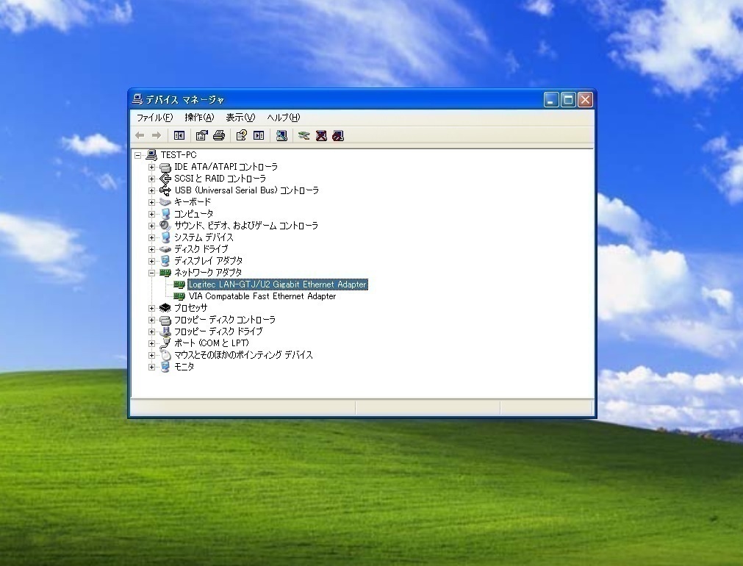Open the ファイル(F) menu
Screen dimensions: 743x566
(154, 118)
